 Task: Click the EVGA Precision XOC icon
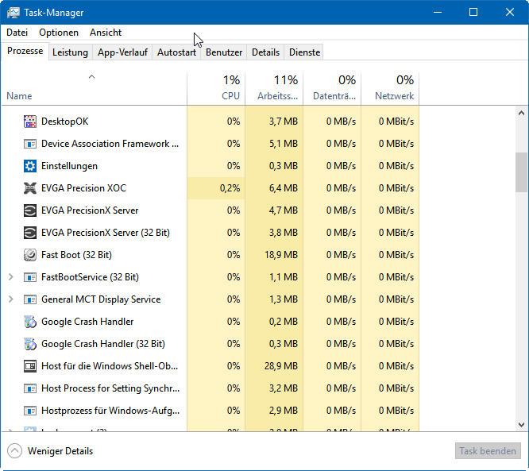[30, 188]
